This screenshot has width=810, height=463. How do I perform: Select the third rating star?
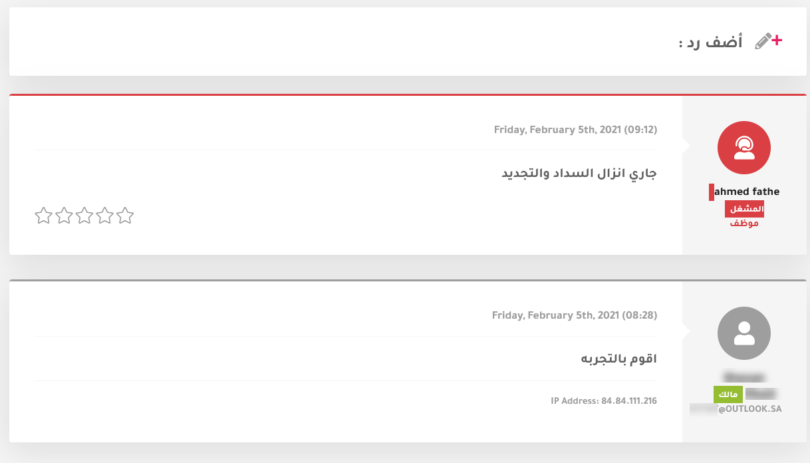click(x=84, y=216)
